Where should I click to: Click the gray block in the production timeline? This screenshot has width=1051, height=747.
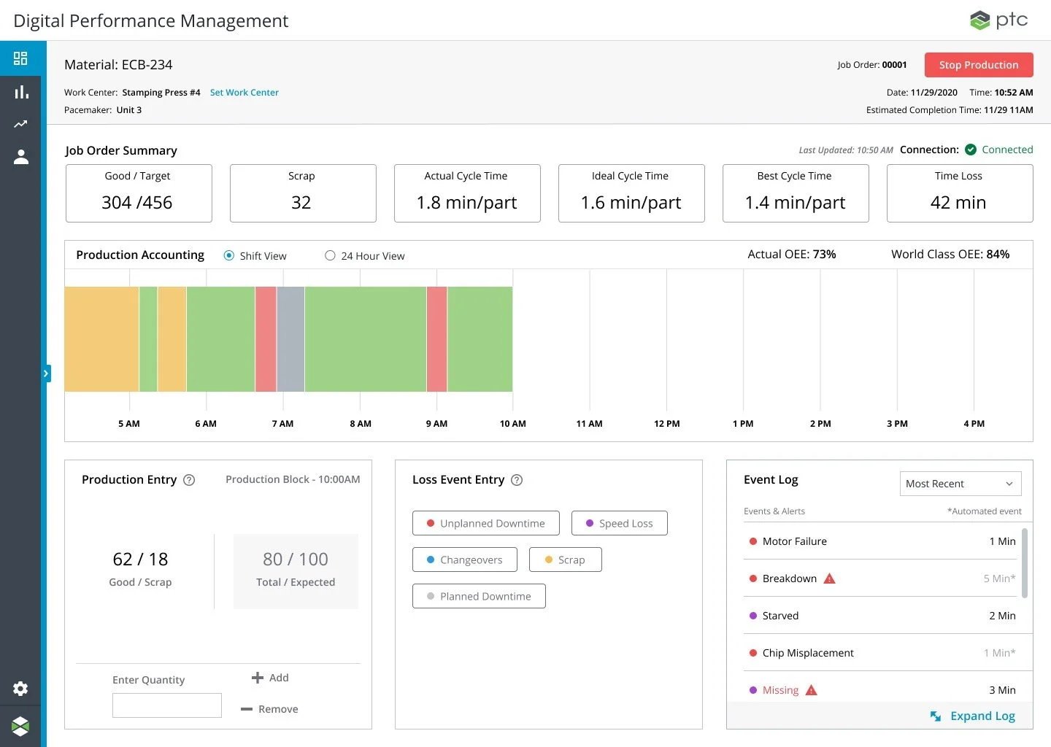[290, 339]
